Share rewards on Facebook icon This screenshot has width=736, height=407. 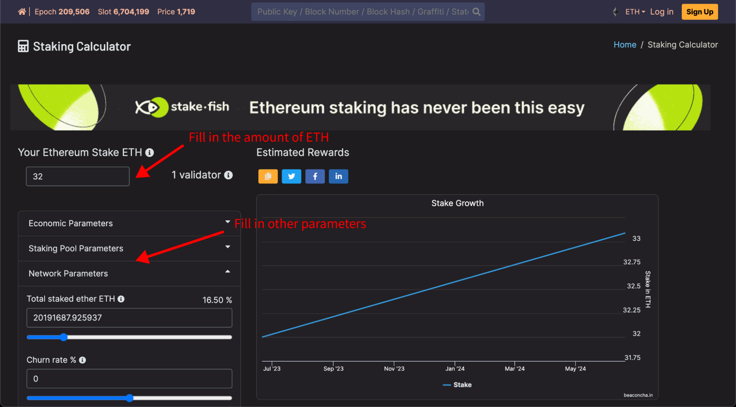[315, 176]
